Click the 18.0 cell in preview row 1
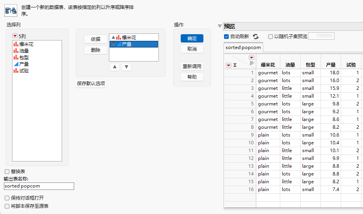This screenshot has width=363, height=214. pos(331,73)
